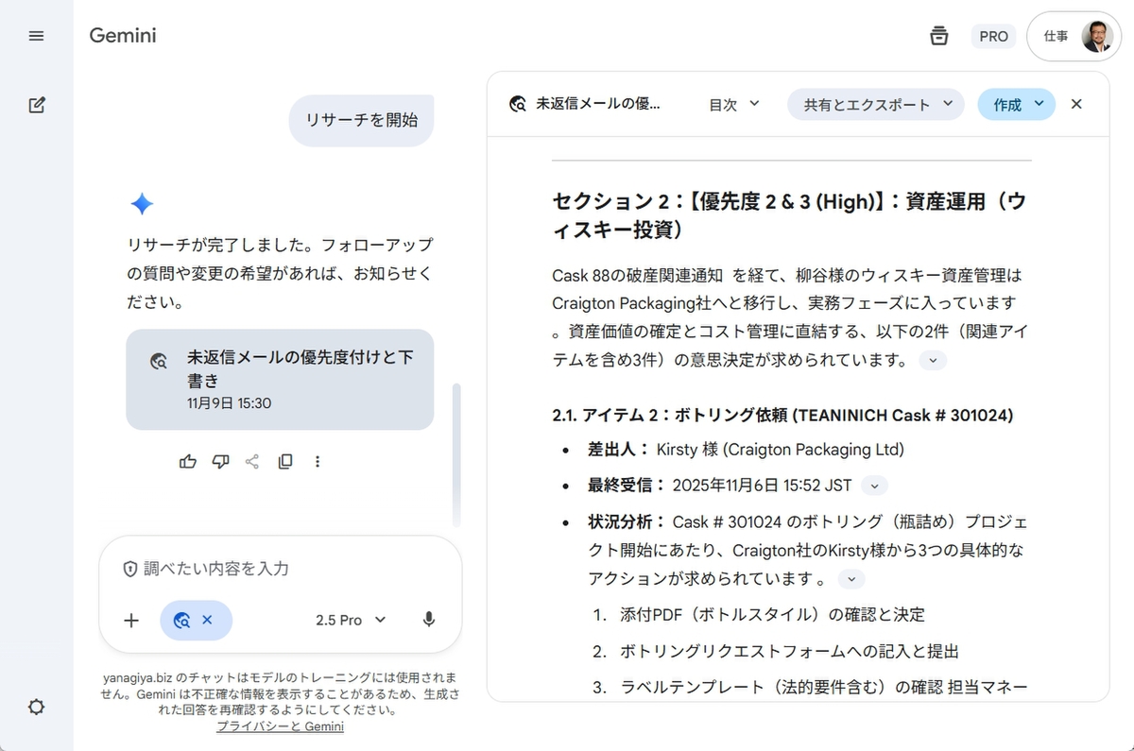Open the 共有とエクスポート dropdown

tap(876, 105)
